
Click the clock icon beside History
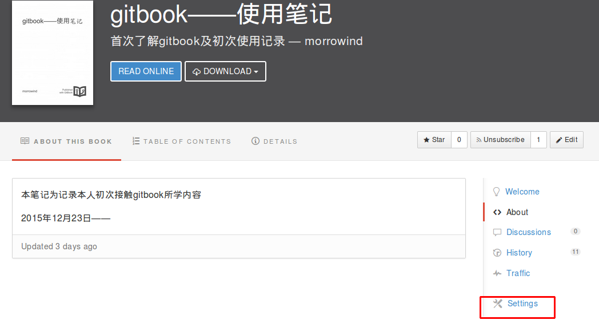(x=497, y=253)
